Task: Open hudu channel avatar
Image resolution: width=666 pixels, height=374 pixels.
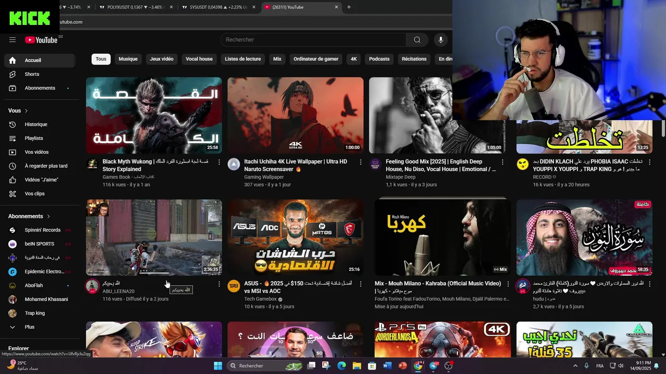Action: click(x=522, y=286)
